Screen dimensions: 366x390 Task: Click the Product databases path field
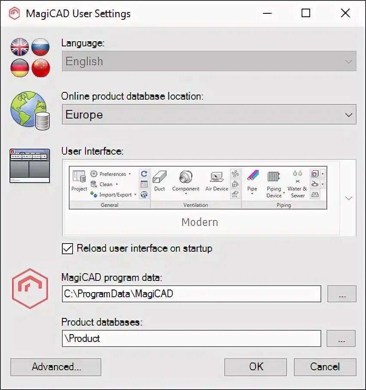coord(192,338)
